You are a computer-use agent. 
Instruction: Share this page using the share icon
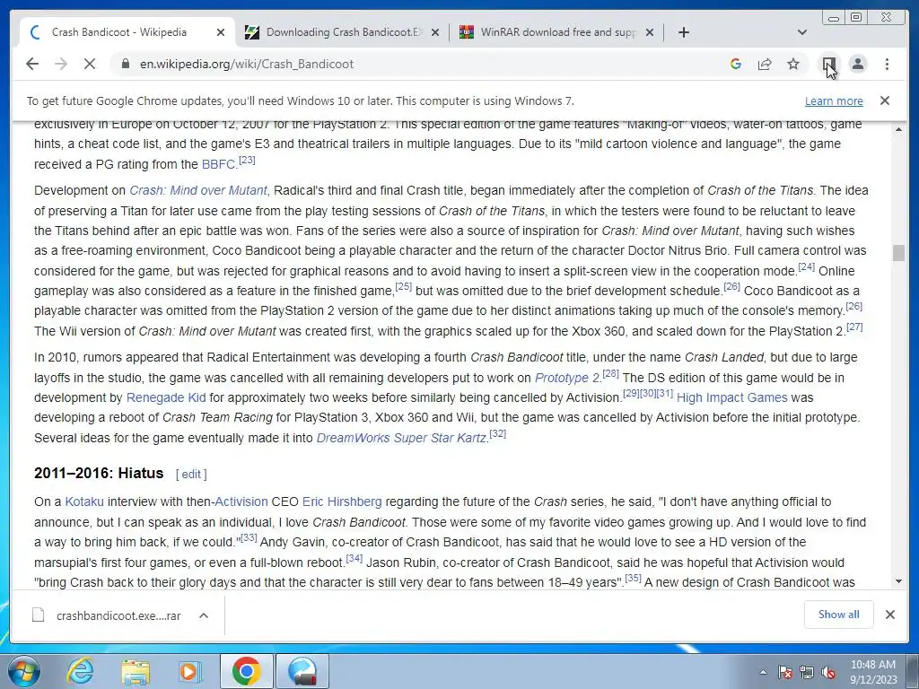point(765,64)
